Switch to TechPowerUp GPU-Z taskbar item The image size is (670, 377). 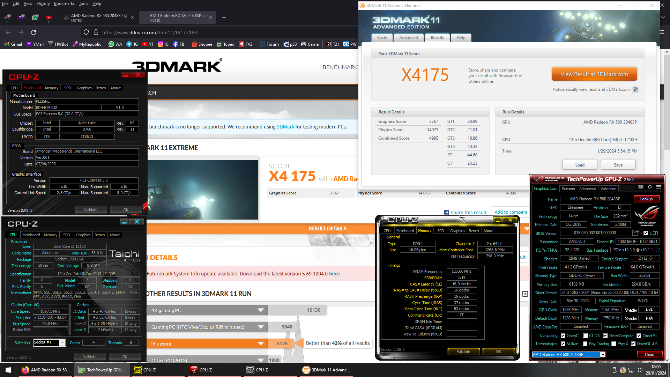[102, 370]
